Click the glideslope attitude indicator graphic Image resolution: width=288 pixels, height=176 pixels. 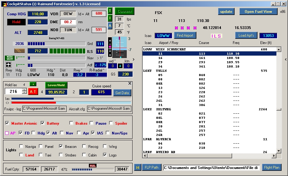tap(119, 47)
